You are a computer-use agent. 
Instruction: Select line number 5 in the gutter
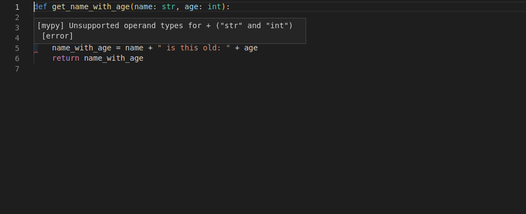pos(17,48)
